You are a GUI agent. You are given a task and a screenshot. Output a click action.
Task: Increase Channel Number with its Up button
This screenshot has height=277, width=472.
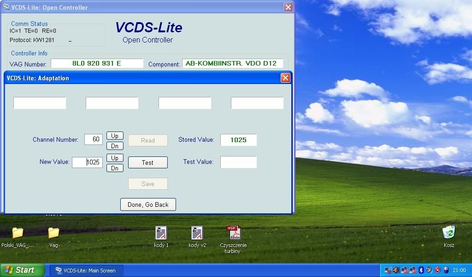tap(115, 136)
